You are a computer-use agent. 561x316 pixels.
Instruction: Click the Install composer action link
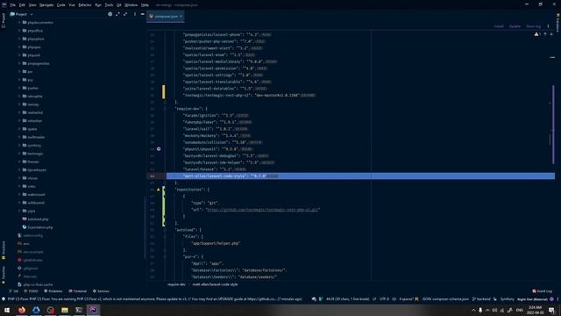pyautogui.click(x=499, y=26)
